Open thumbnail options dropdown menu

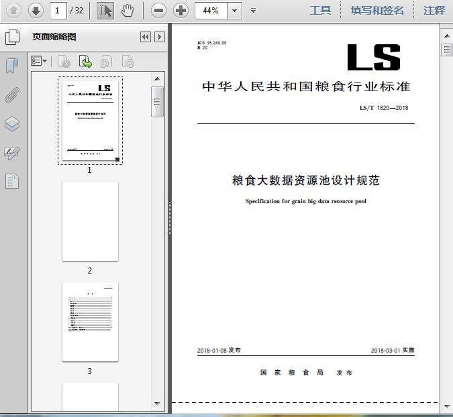[x=39, y=62]
